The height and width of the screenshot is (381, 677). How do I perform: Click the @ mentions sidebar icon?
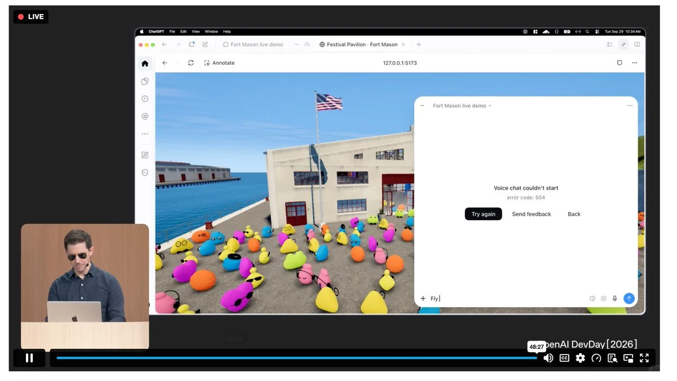[x=145, y=116]
